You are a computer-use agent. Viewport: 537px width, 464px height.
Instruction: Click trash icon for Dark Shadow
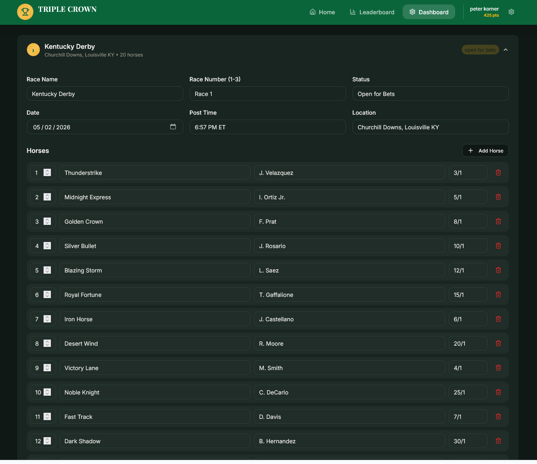coord(498,441)
